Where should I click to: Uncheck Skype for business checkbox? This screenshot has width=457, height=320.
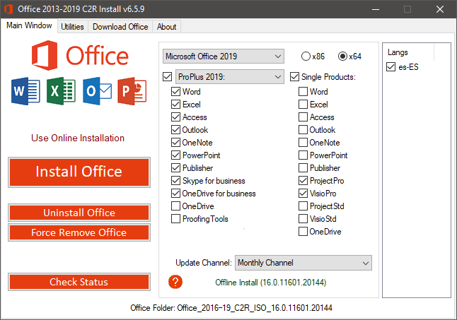[175, 181]
